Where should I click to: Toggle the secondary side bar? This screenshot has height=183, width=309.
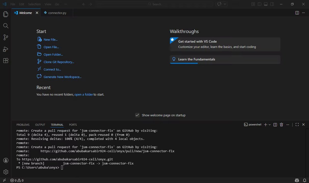click(x=272, y=4)
